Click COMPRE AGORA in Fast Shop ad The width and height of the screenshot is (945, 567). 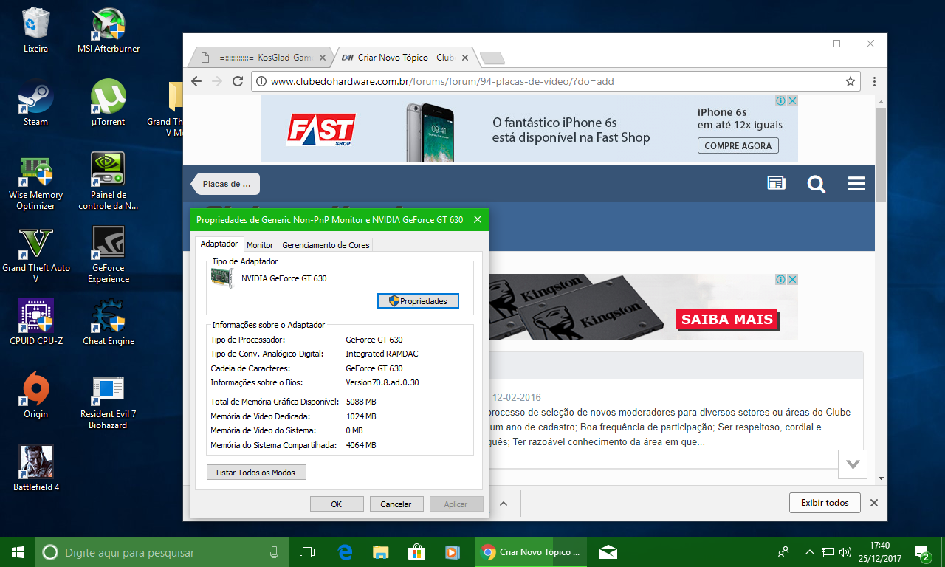tap(738, 146)
